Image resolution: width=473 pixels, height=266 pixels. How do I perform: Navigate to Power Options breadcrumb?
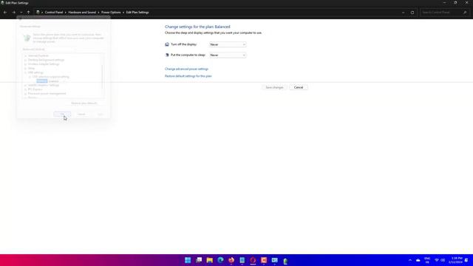coord(111,13)
